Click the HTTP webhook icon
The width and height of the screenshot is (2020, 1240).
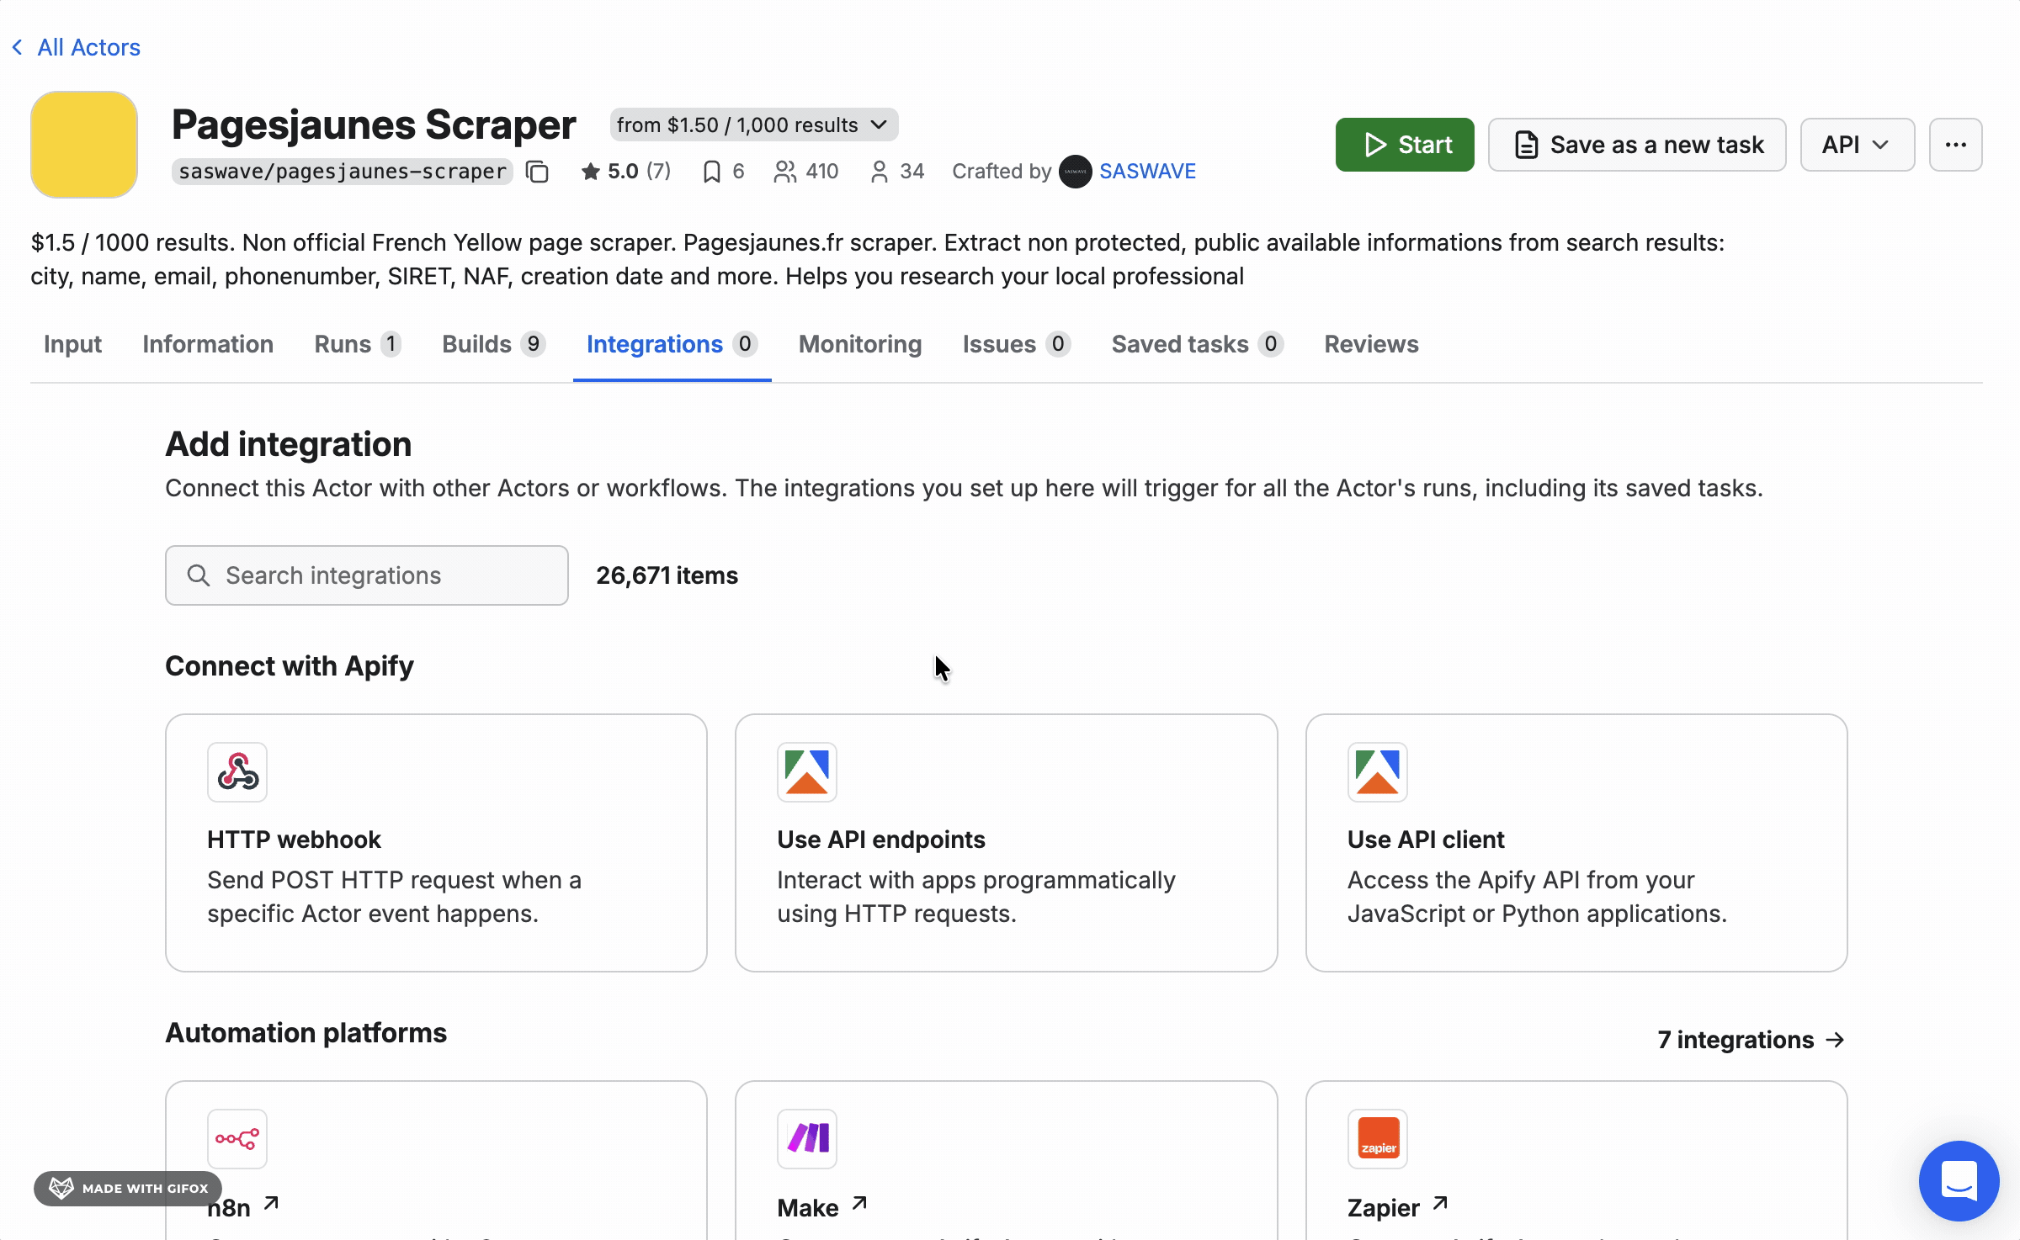[237, 772]
